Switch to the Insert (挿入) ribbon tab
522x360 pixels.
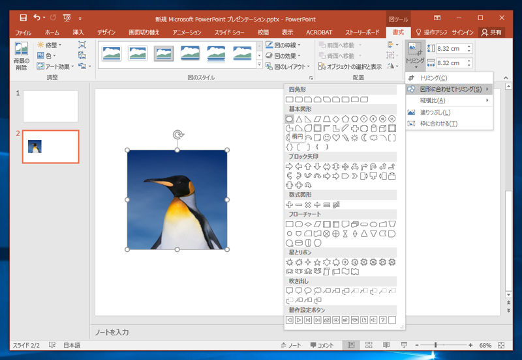click(78, 32)
